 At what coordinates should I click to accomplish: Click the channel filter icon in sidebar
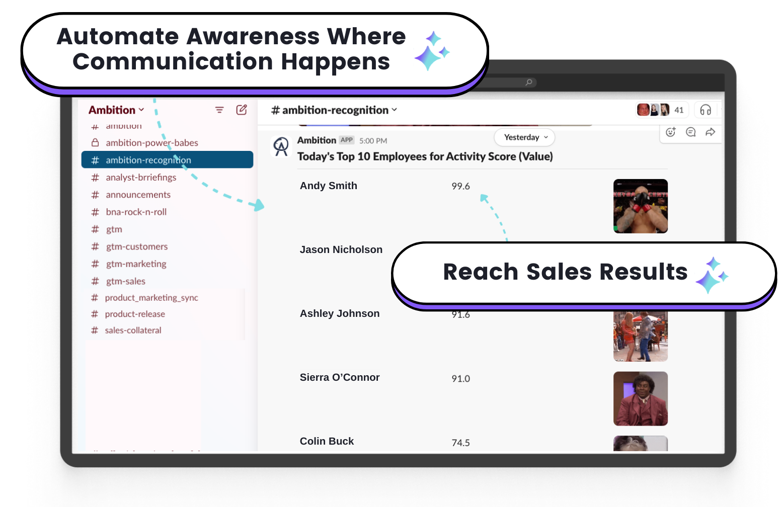point(219,110)
